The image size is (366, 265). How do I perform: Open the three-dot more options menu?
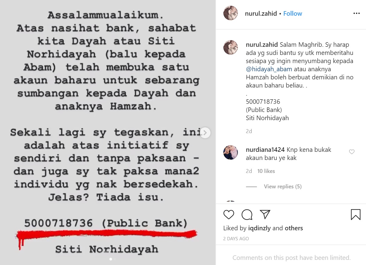coord(357,14)
